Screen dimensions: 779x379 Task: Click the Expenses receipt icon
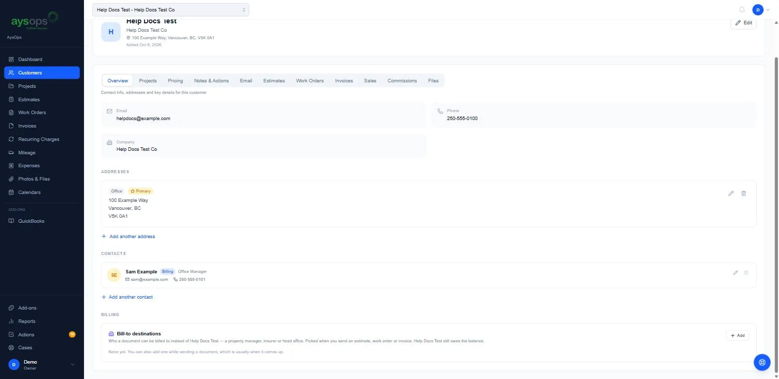click(x=11, y=166)
